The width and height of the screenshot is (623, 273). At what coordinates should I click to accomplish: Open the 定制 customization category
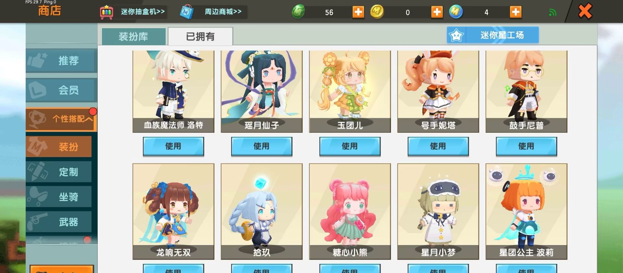(x=59, y=172)
